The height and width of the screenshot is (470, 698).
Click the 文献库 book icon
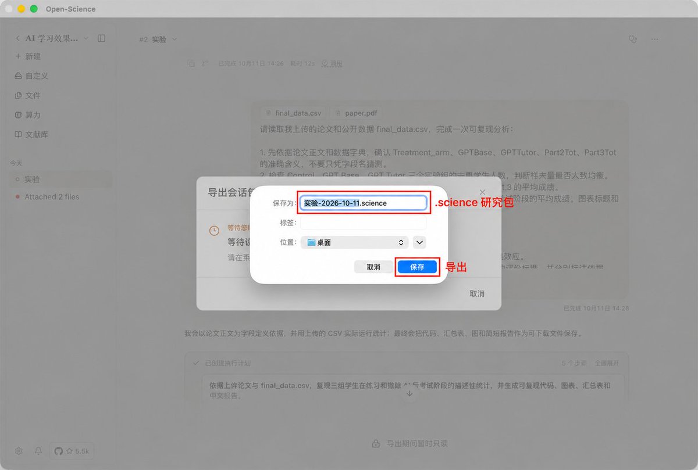point(18,134)
